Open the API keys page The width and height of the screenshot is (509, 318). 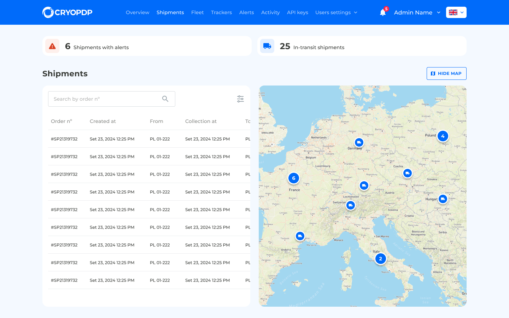[298, 12]
